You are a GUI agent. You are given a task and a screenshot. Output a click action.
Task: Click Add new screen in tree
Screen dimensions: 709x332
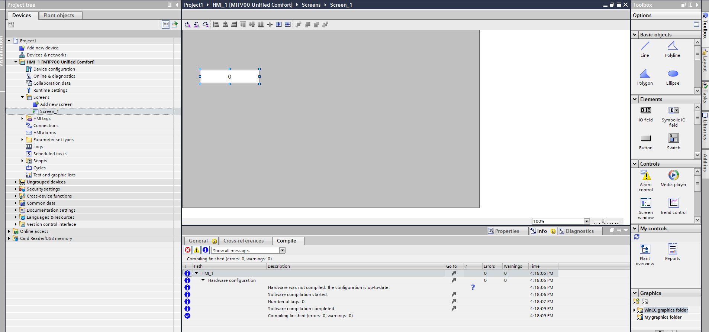[56, 104]
